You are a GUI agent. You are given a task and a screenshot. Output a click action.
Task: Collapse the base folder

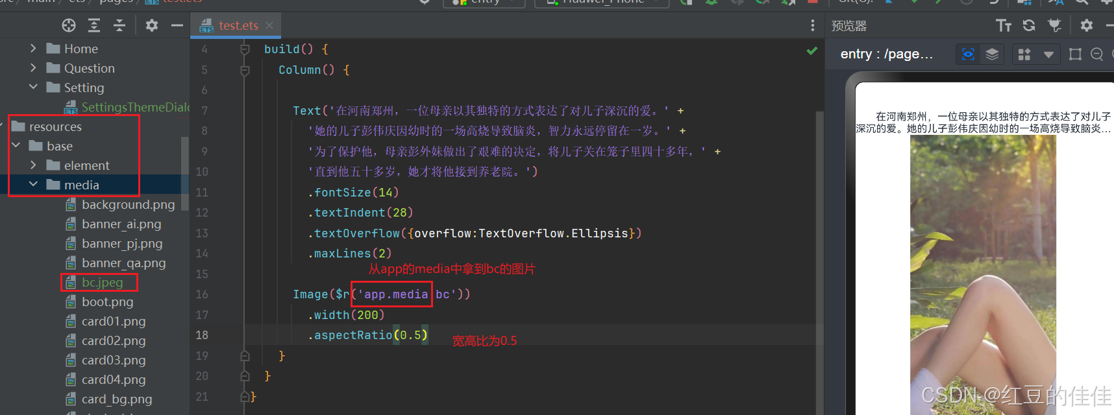click(x=16, y=145)
